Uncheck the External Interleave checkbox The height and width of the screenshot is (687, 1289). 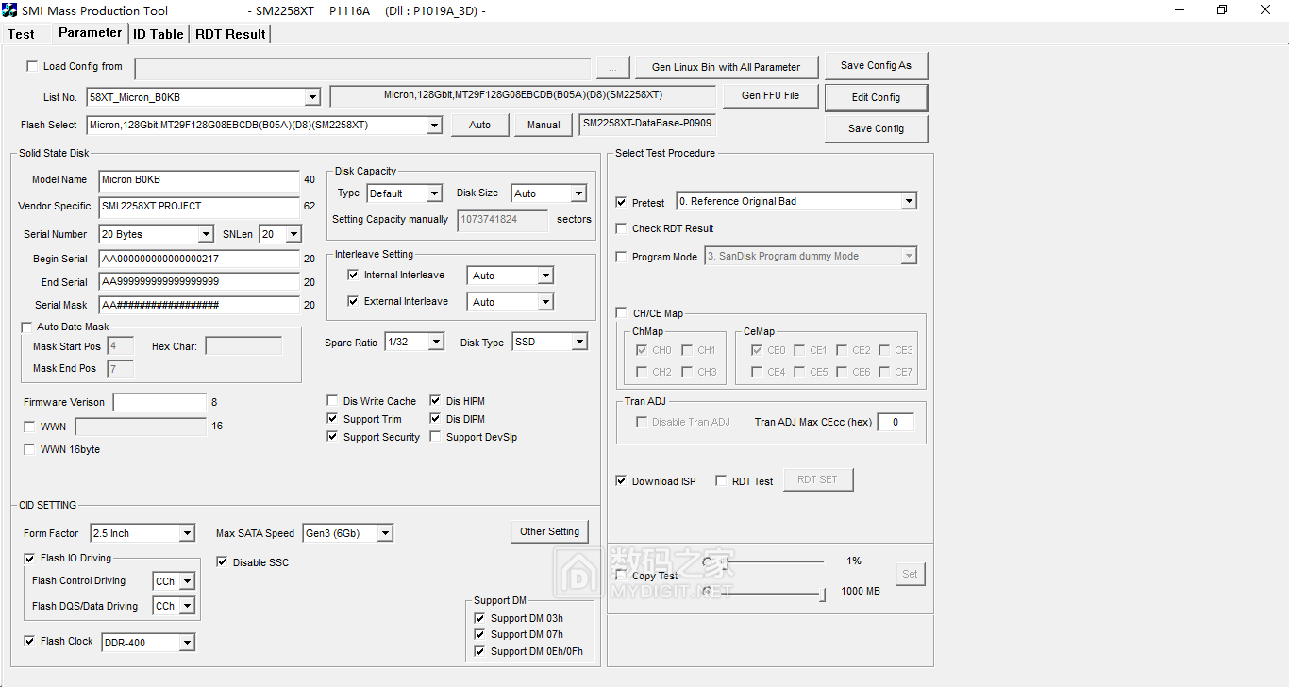353,301
